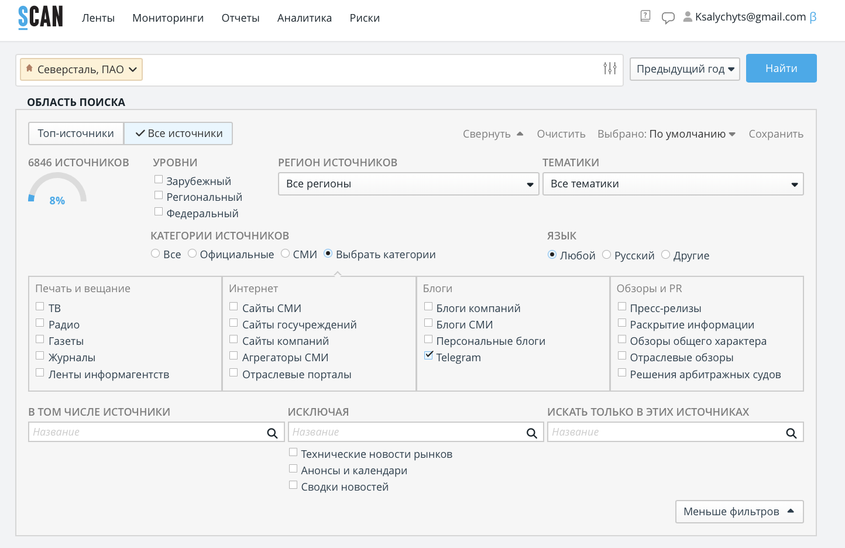Click the Очистить link

pos(561,134)
